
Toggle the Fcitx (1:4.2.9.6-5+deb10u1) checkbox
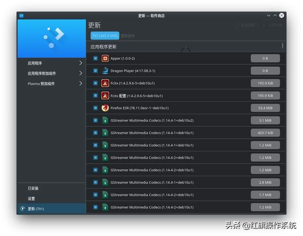[x=96, y=83]
